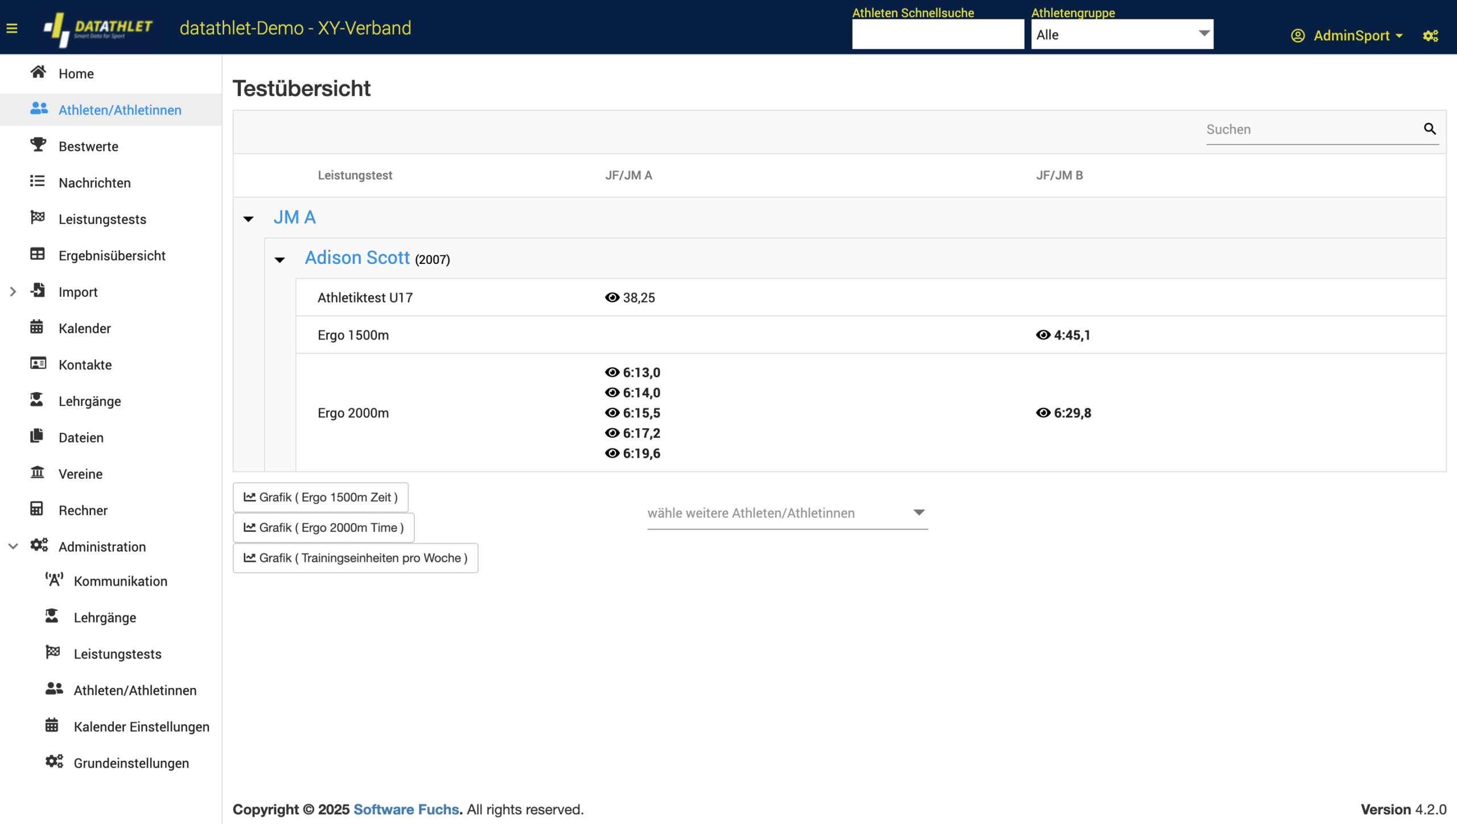Screen dimensions: 1457x824
Task: Open Leistungstests in main sidebar
Action: pyautogui.click(x=102, y=219)
